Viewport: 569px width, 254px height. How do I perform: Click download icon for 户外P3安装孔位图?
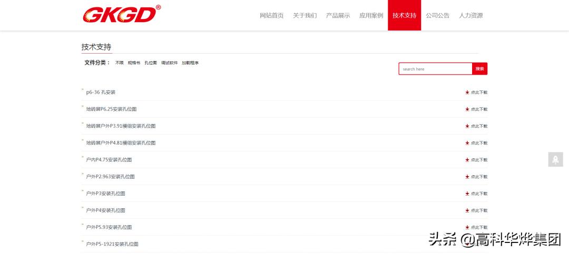point(467,194)
